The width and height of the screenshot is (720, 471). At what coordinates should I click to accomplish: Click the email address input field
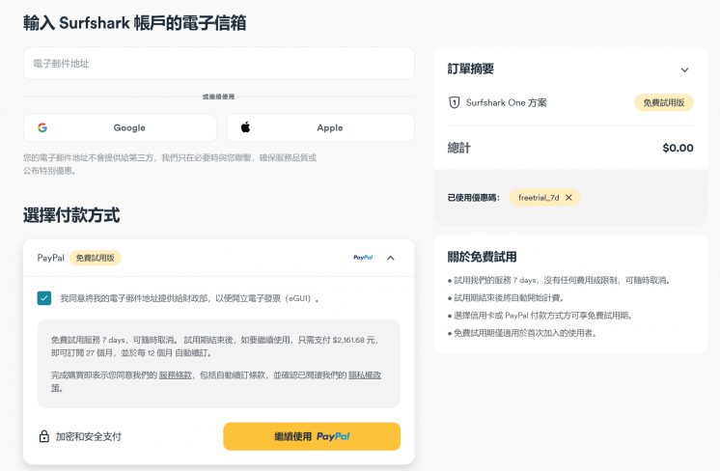coord(218,64)
